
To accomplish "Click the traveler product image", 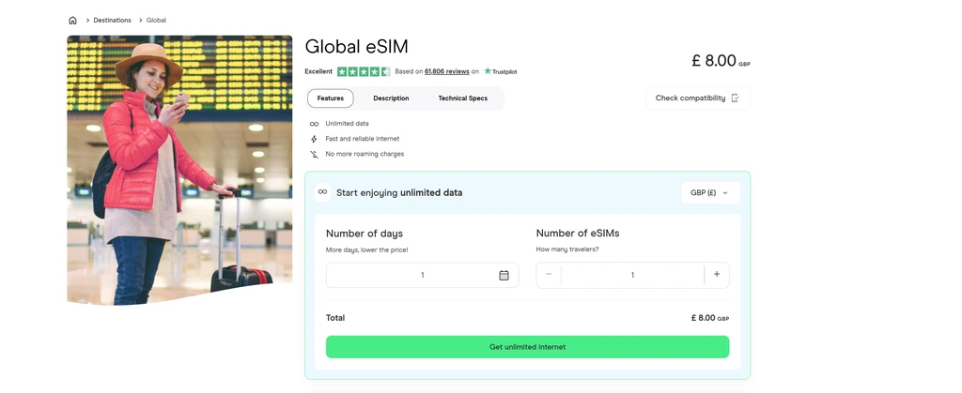I will point(179,170).
